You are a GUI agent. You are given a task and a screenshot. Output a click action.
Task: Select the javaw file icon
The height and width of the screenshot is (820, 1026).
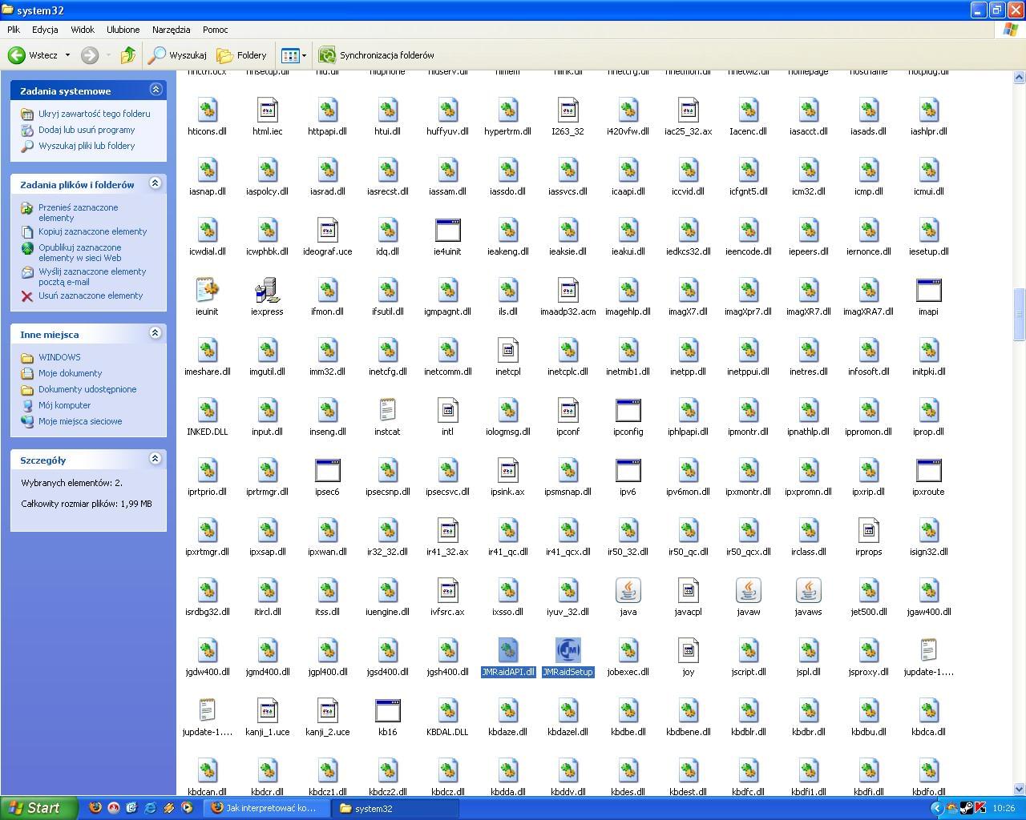[x=748, y=591]
